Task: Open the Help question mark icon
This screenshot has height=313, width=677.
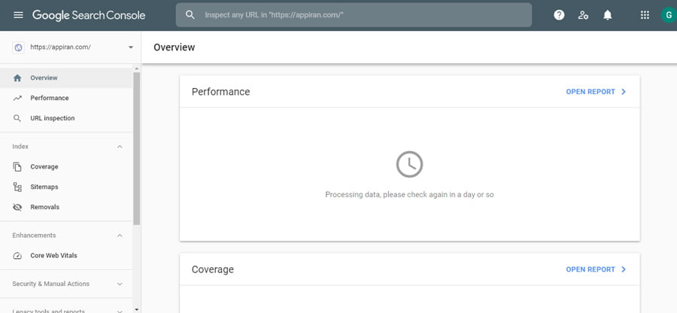Action: pyautogui.click(x=559, y=15)
